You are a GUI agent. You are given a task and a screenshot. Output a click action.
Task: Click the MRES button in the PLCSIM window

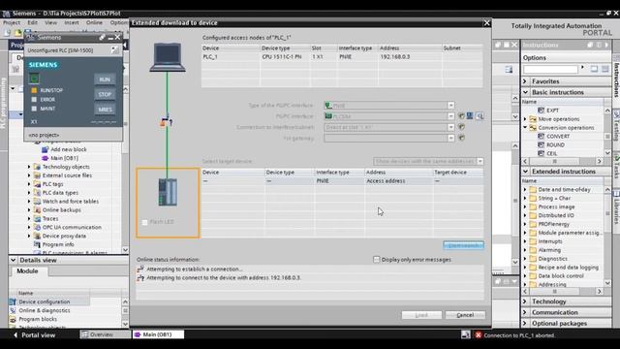coord(105,110)
